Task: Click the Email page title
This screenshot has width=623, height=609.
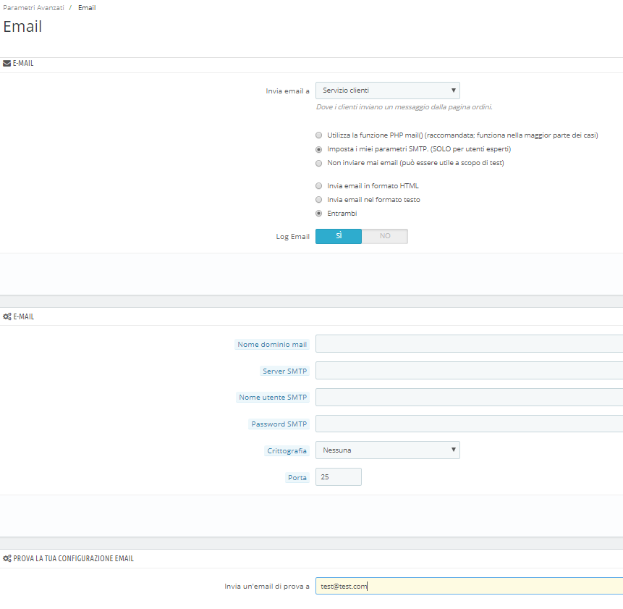Action: coord(22,27)
